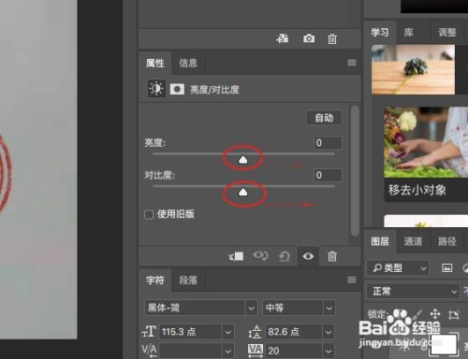Click the VA tracking icon beside 20
This screenshot has height=359, width=468.
(256, 350)
